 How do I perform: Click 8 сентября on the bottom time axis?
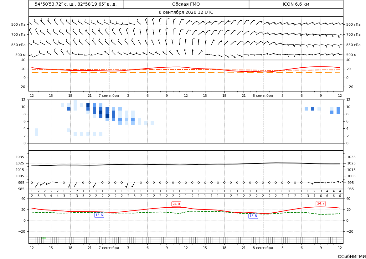[263, 248]
